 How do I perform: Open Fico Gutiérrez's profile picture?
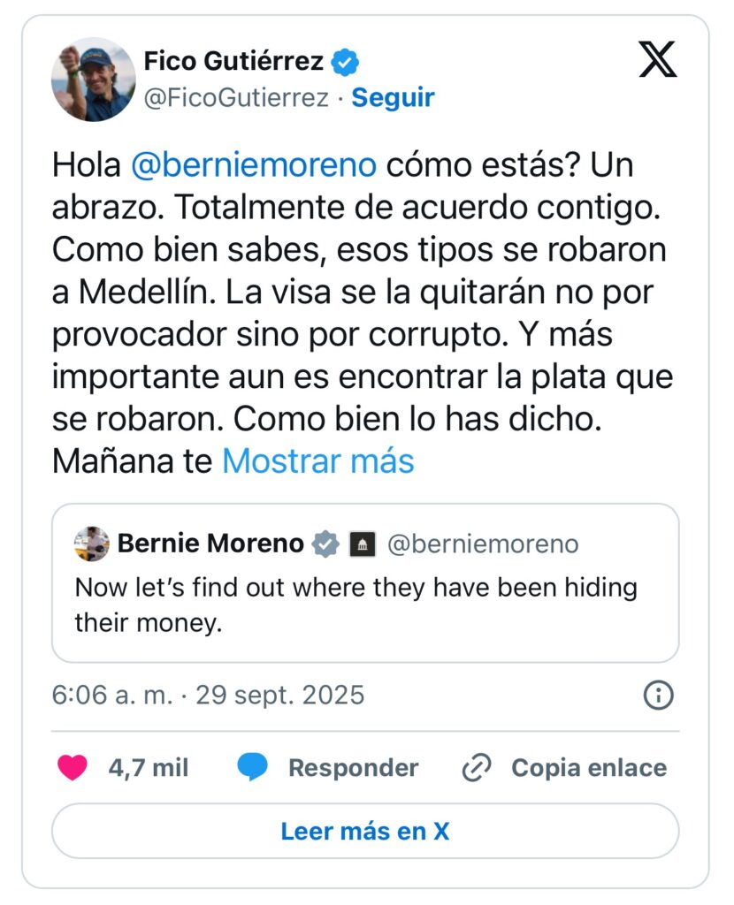coord(93,80)
